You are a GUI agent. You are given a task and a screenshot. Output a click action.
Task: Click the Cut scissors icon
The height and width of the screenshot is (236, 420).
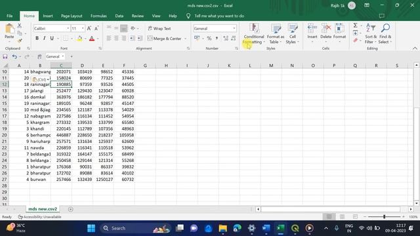point(19,26)
